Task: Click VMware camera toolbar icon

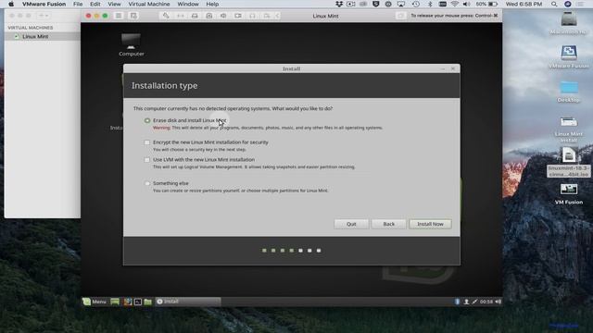Action: click(x=238, y=16)
